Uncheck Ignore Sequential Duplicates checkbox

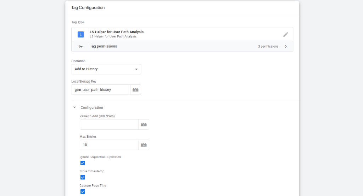(83, 163)
